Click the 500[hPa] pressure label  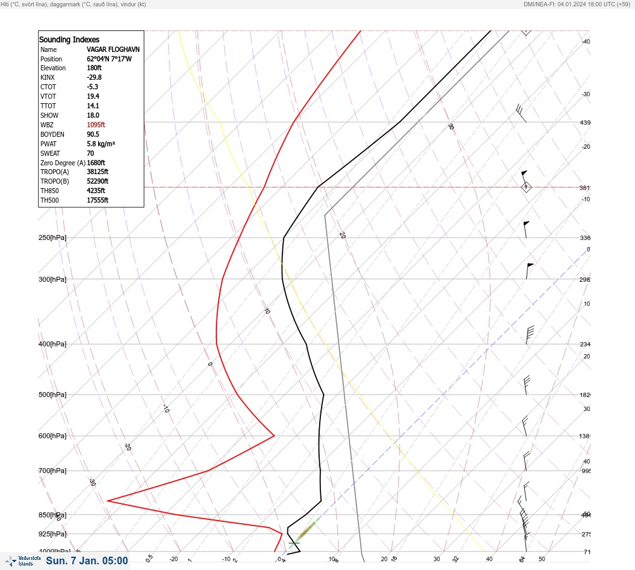[x=53, y=395]
